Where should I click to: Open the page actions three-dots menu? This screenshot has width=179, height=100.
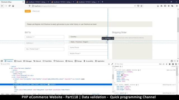(x=135, y=6)
